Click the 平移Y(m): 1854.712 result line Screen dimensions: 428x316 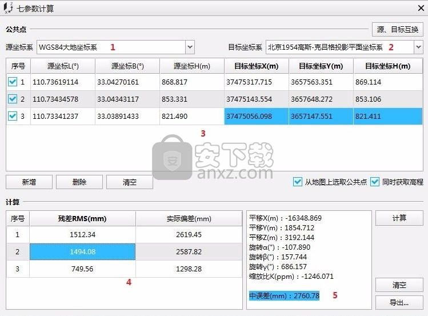pyautogui.click(x=282, y=227)
